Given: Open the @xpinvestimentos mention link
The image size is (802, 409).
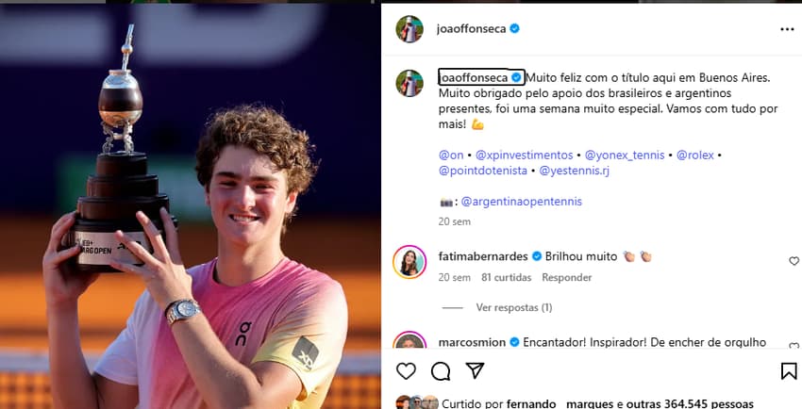Looking at the screenshot, I should [525, 155].
